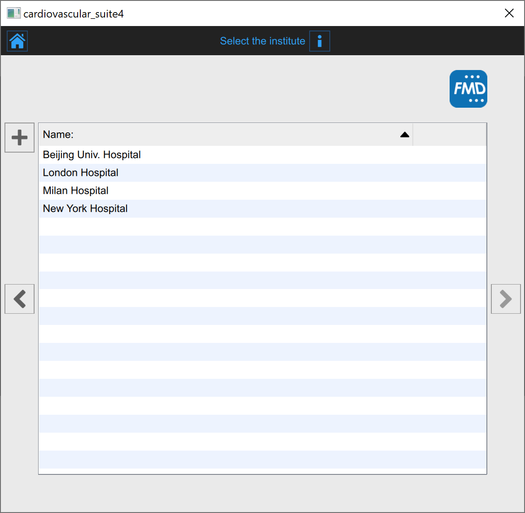Image resolution: width=525 pixels, height=513 pixels.
Task: Click the cardiovascular_suite4 title bar app icon
Action: 13,13
